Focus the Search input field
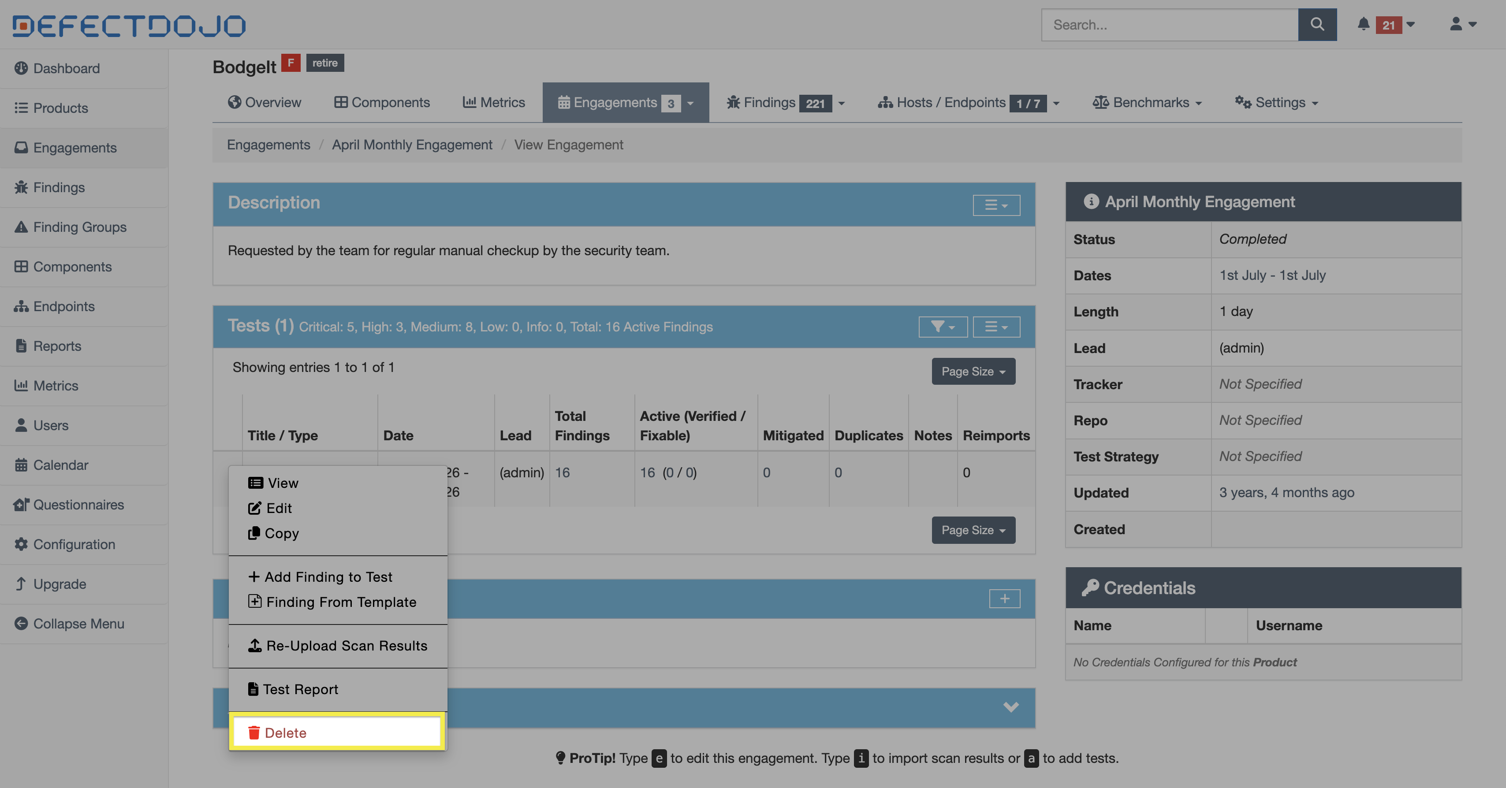The height and width of the screenshot is (788, 1506). pos(1169,25)
